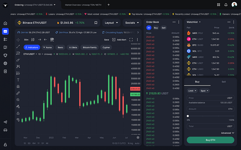The height and width of the screenshot is (150, 241).
Task: Open the Spot dropdown
Action: [x=205, y=91]
